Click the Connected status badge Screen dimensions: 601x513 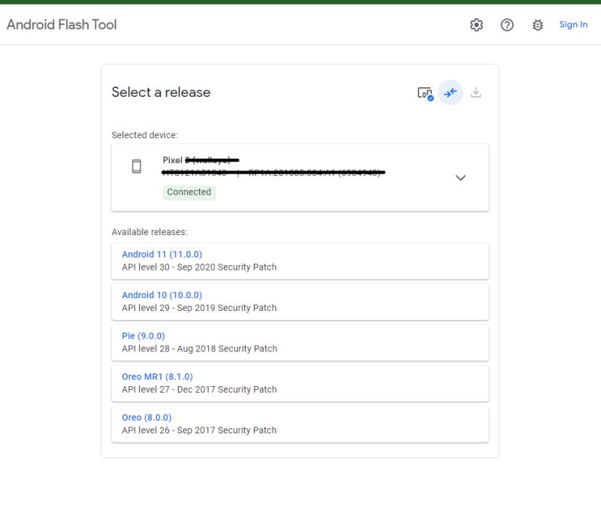point(189,192)
